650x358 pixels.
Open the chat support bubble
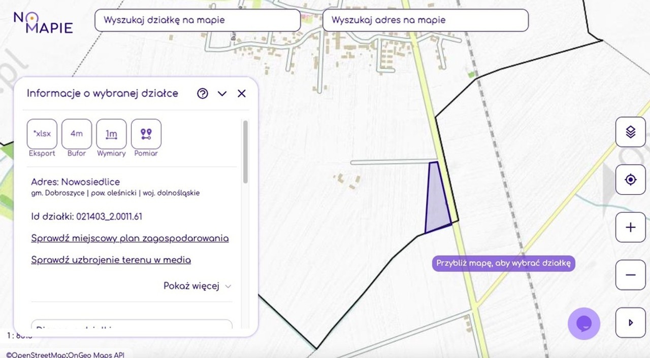tap(584, 324)
